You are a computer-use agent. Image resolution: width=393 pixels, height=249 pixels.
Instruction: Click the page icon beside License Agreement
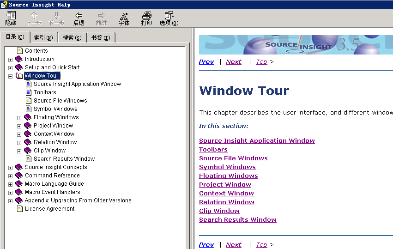point(19,209)
